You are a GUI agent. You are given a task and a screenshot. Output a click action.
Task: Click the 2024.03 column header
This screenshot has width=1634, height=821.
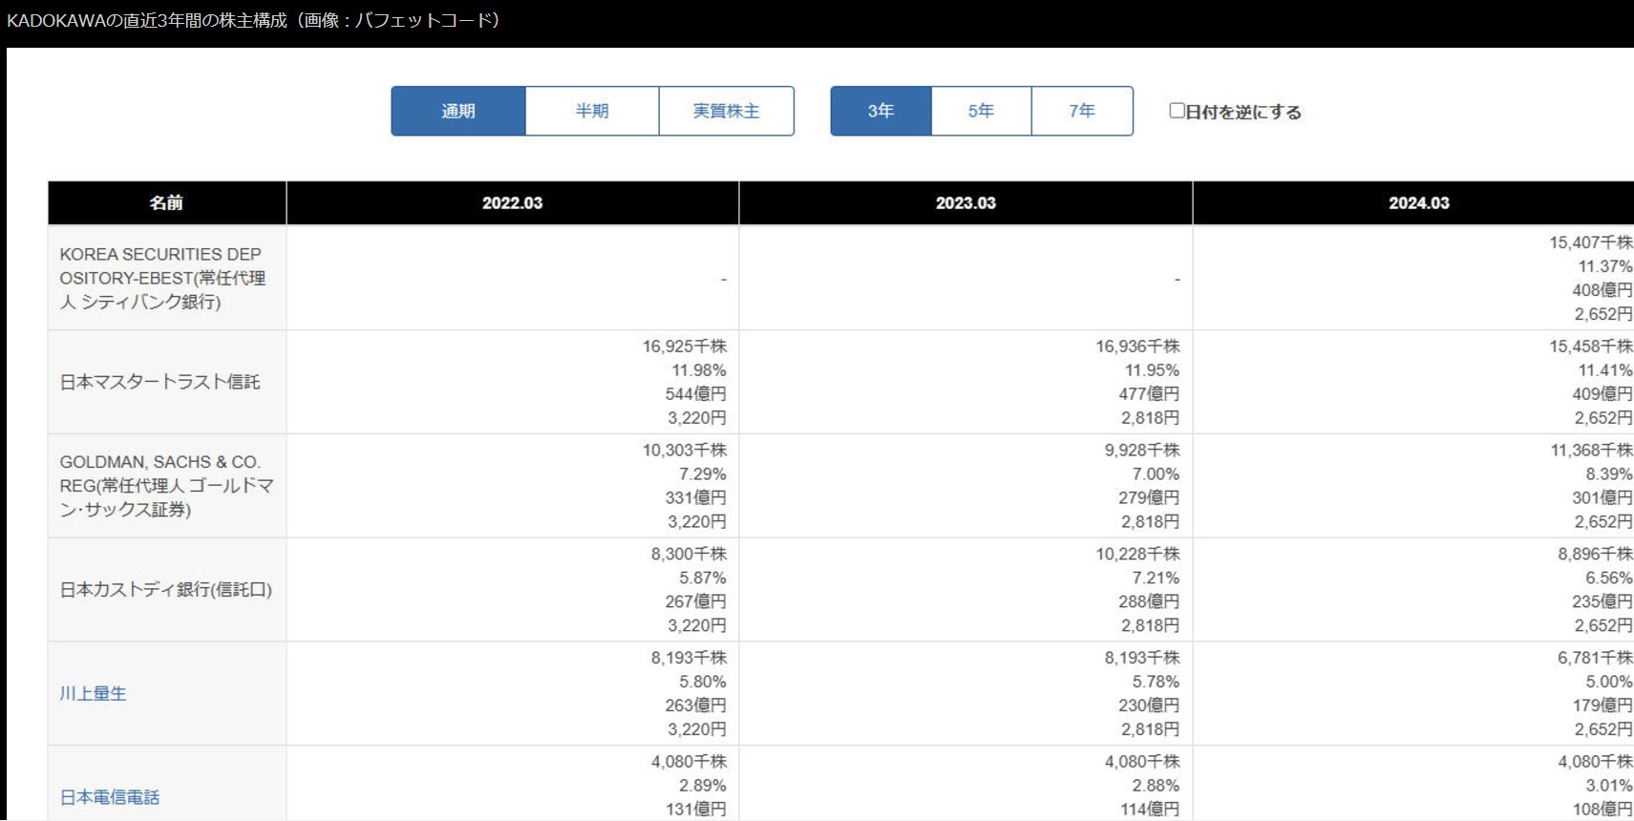pos(1418,202)
